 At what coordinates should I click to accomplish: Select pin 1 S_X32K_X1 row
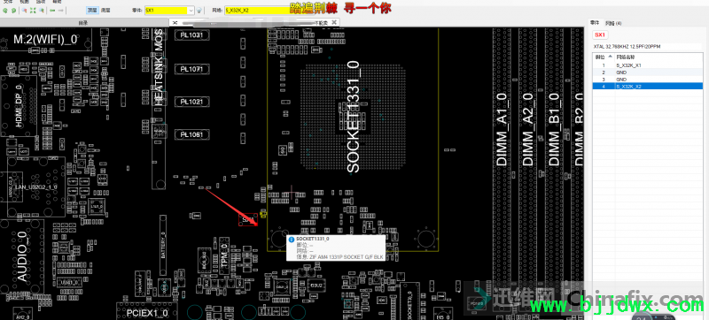648,65
